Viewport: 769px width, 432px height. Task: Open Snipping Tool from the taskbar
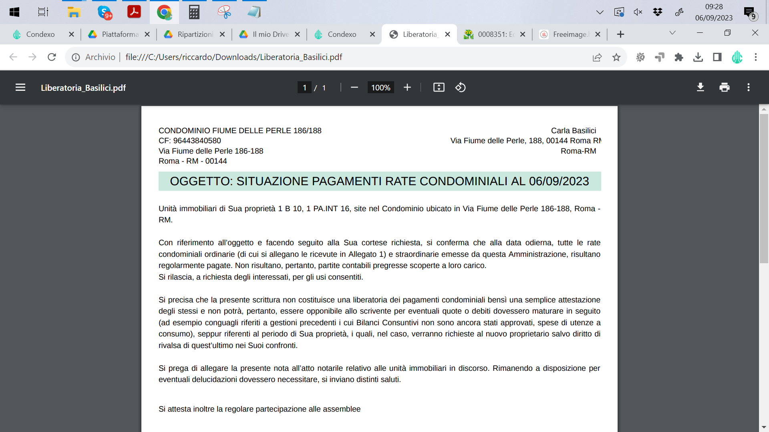click(x=224, y=12)
